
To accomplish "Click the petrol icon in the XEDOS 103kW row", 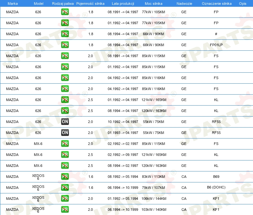I will coord(65,210).
